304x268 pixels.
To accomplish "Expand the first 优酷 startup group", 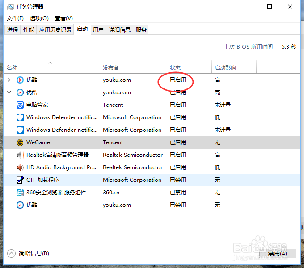I will (x=9, y=80).
